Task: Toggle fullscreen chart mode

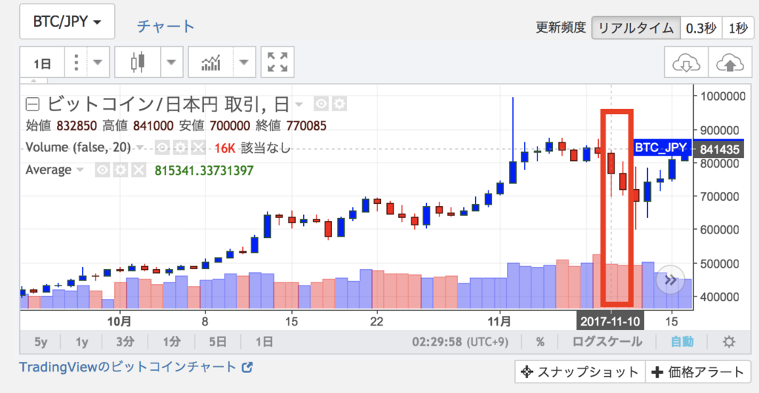Action: point(277,62)
